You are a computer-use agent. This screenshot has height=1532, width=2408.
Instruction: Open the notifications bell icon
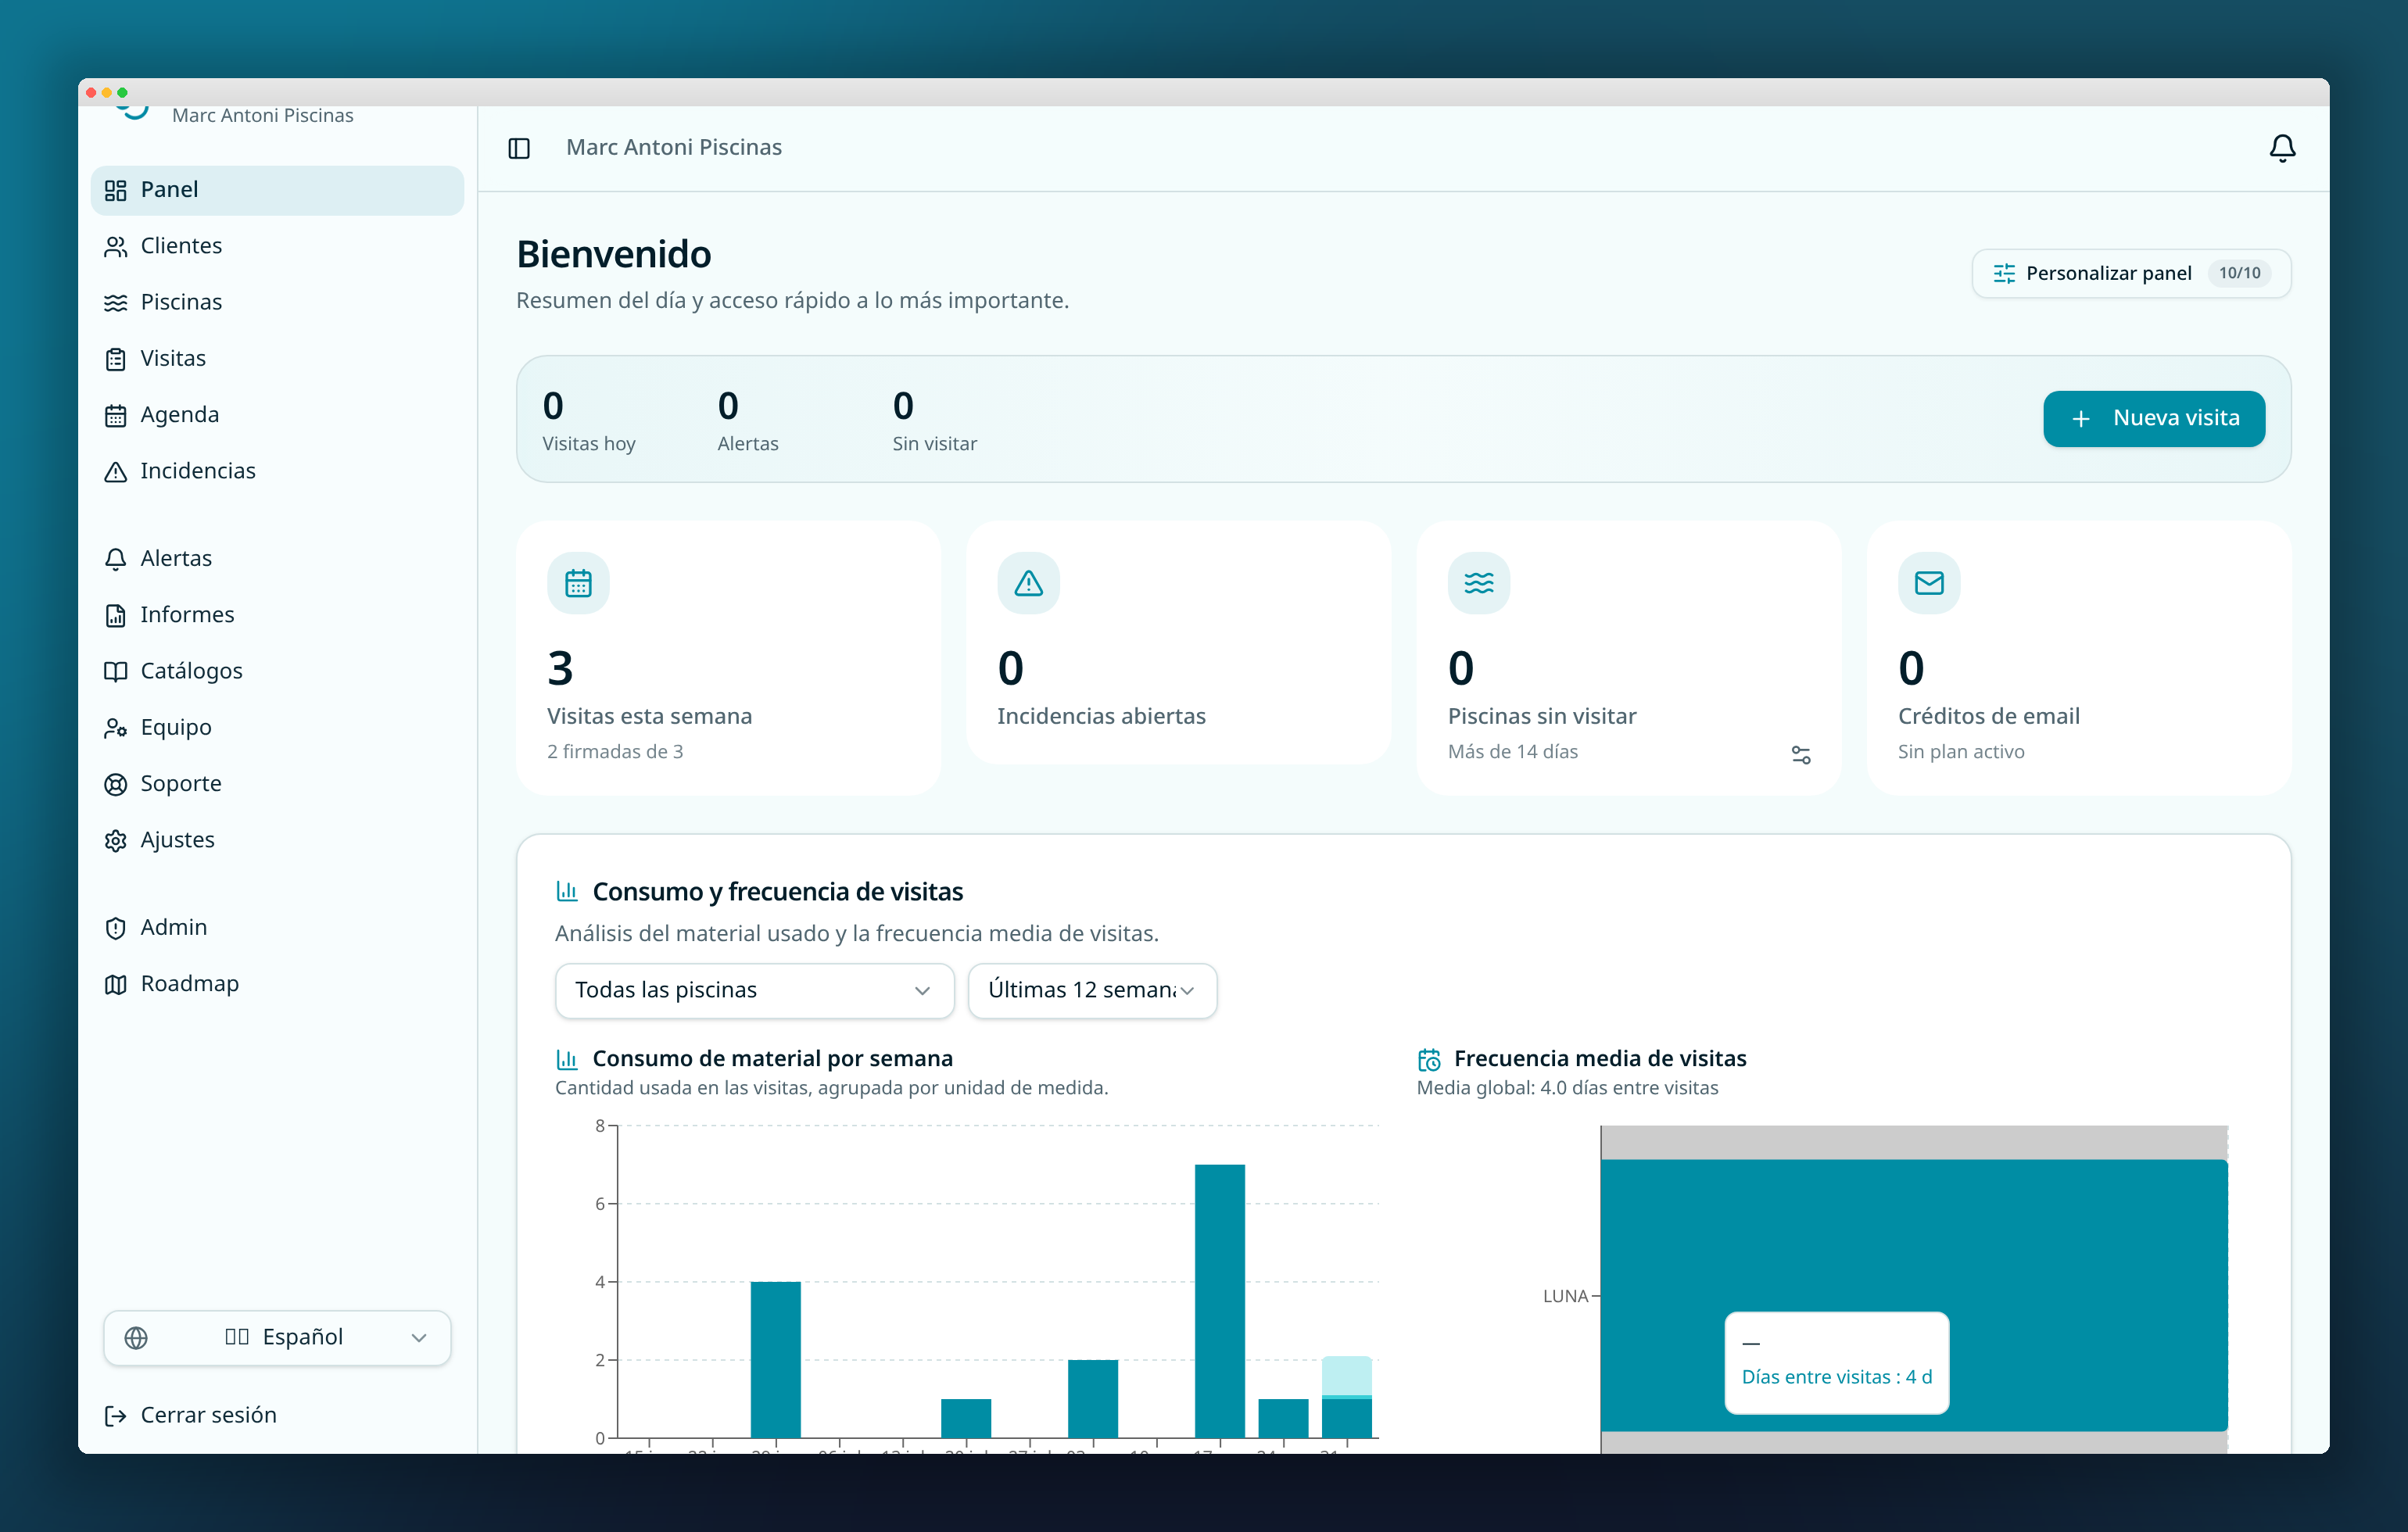2282,148
